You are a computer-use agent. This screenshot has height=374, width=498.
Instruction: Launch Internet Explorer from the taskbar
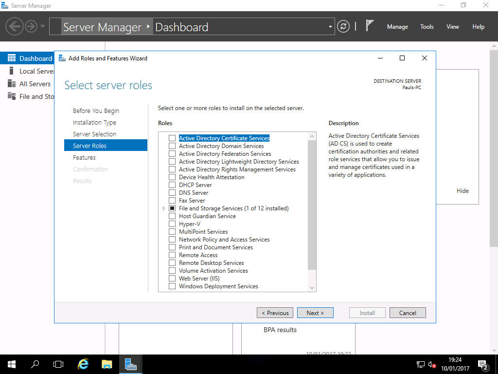pyautogui.click(x=83, y=364)
